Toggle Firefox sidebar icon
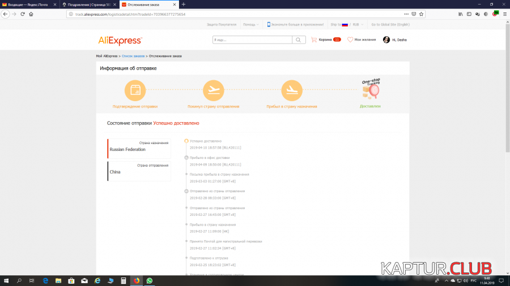Viewport: 510px width, 286px height. tap(469, 14)
